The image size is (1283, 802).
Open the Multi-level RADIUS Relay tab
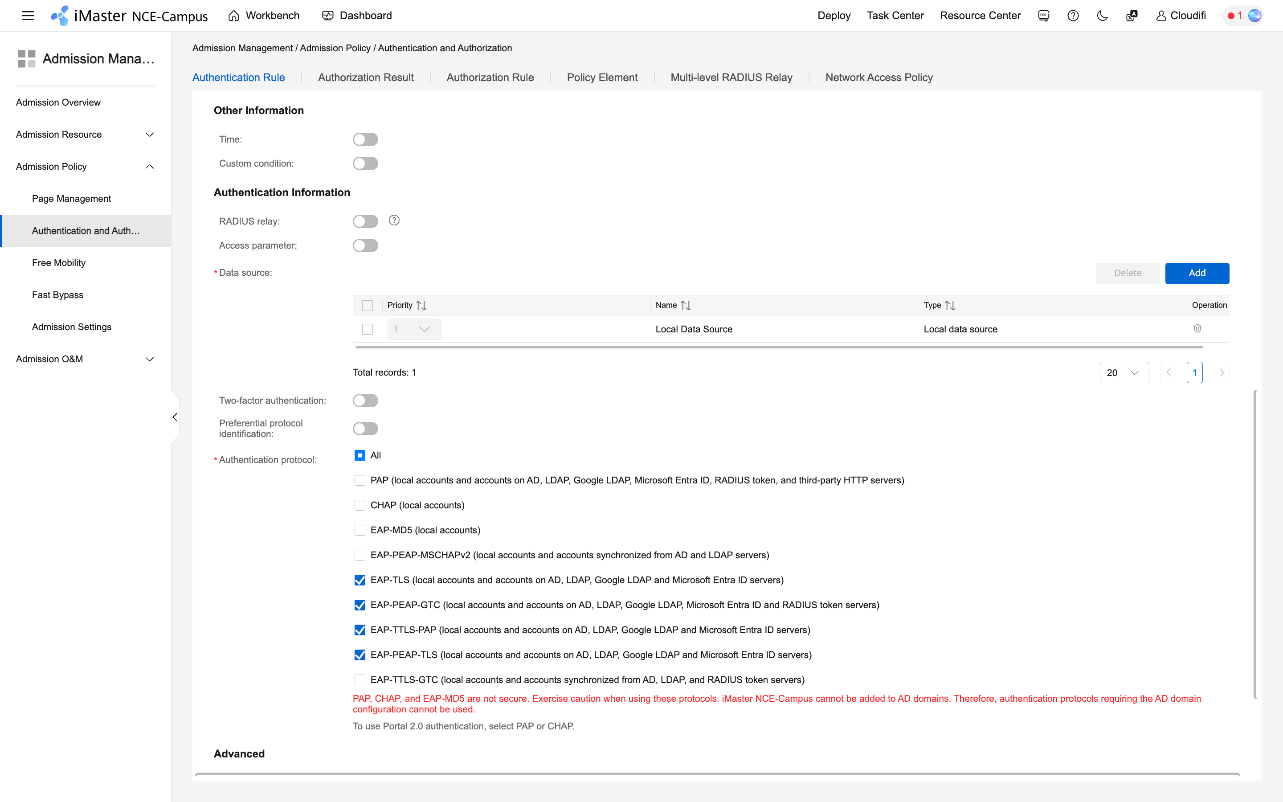pyautogui.click(x=731, y=78)
